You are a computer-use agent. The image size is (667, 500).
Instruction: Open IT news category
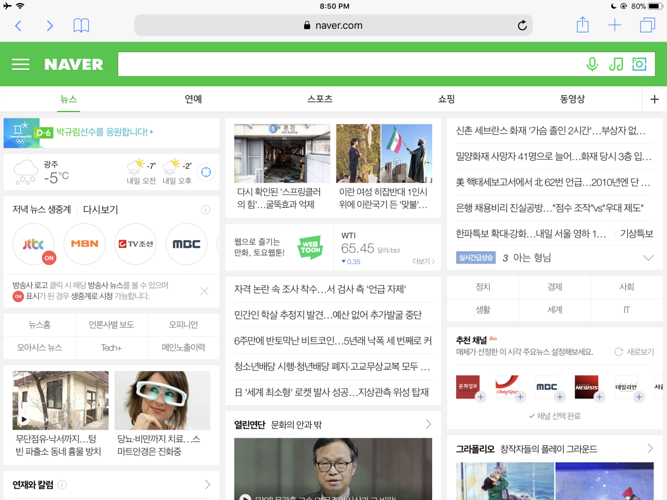click(626, 310)
